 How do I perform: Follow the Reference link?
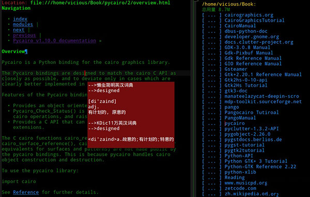[26, 192]
